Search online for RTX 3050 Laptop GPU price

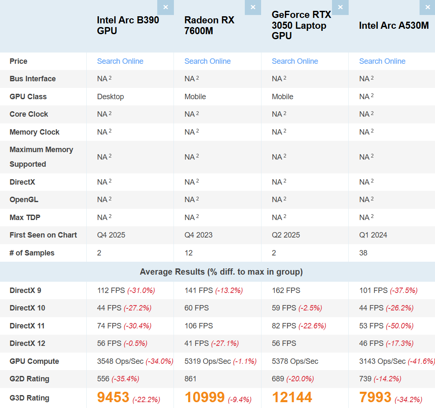point(295,61)
